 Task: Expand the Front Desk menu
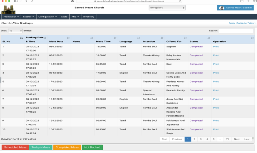pos(11,17)
